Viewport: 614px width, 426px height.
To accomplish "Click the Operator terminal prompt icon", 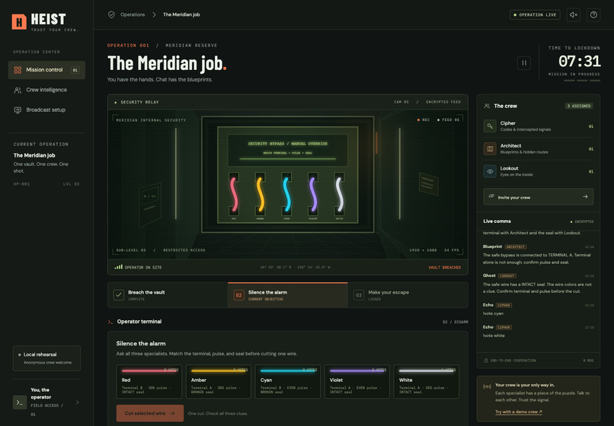I will pyautogui.click(x=110, y=322).
